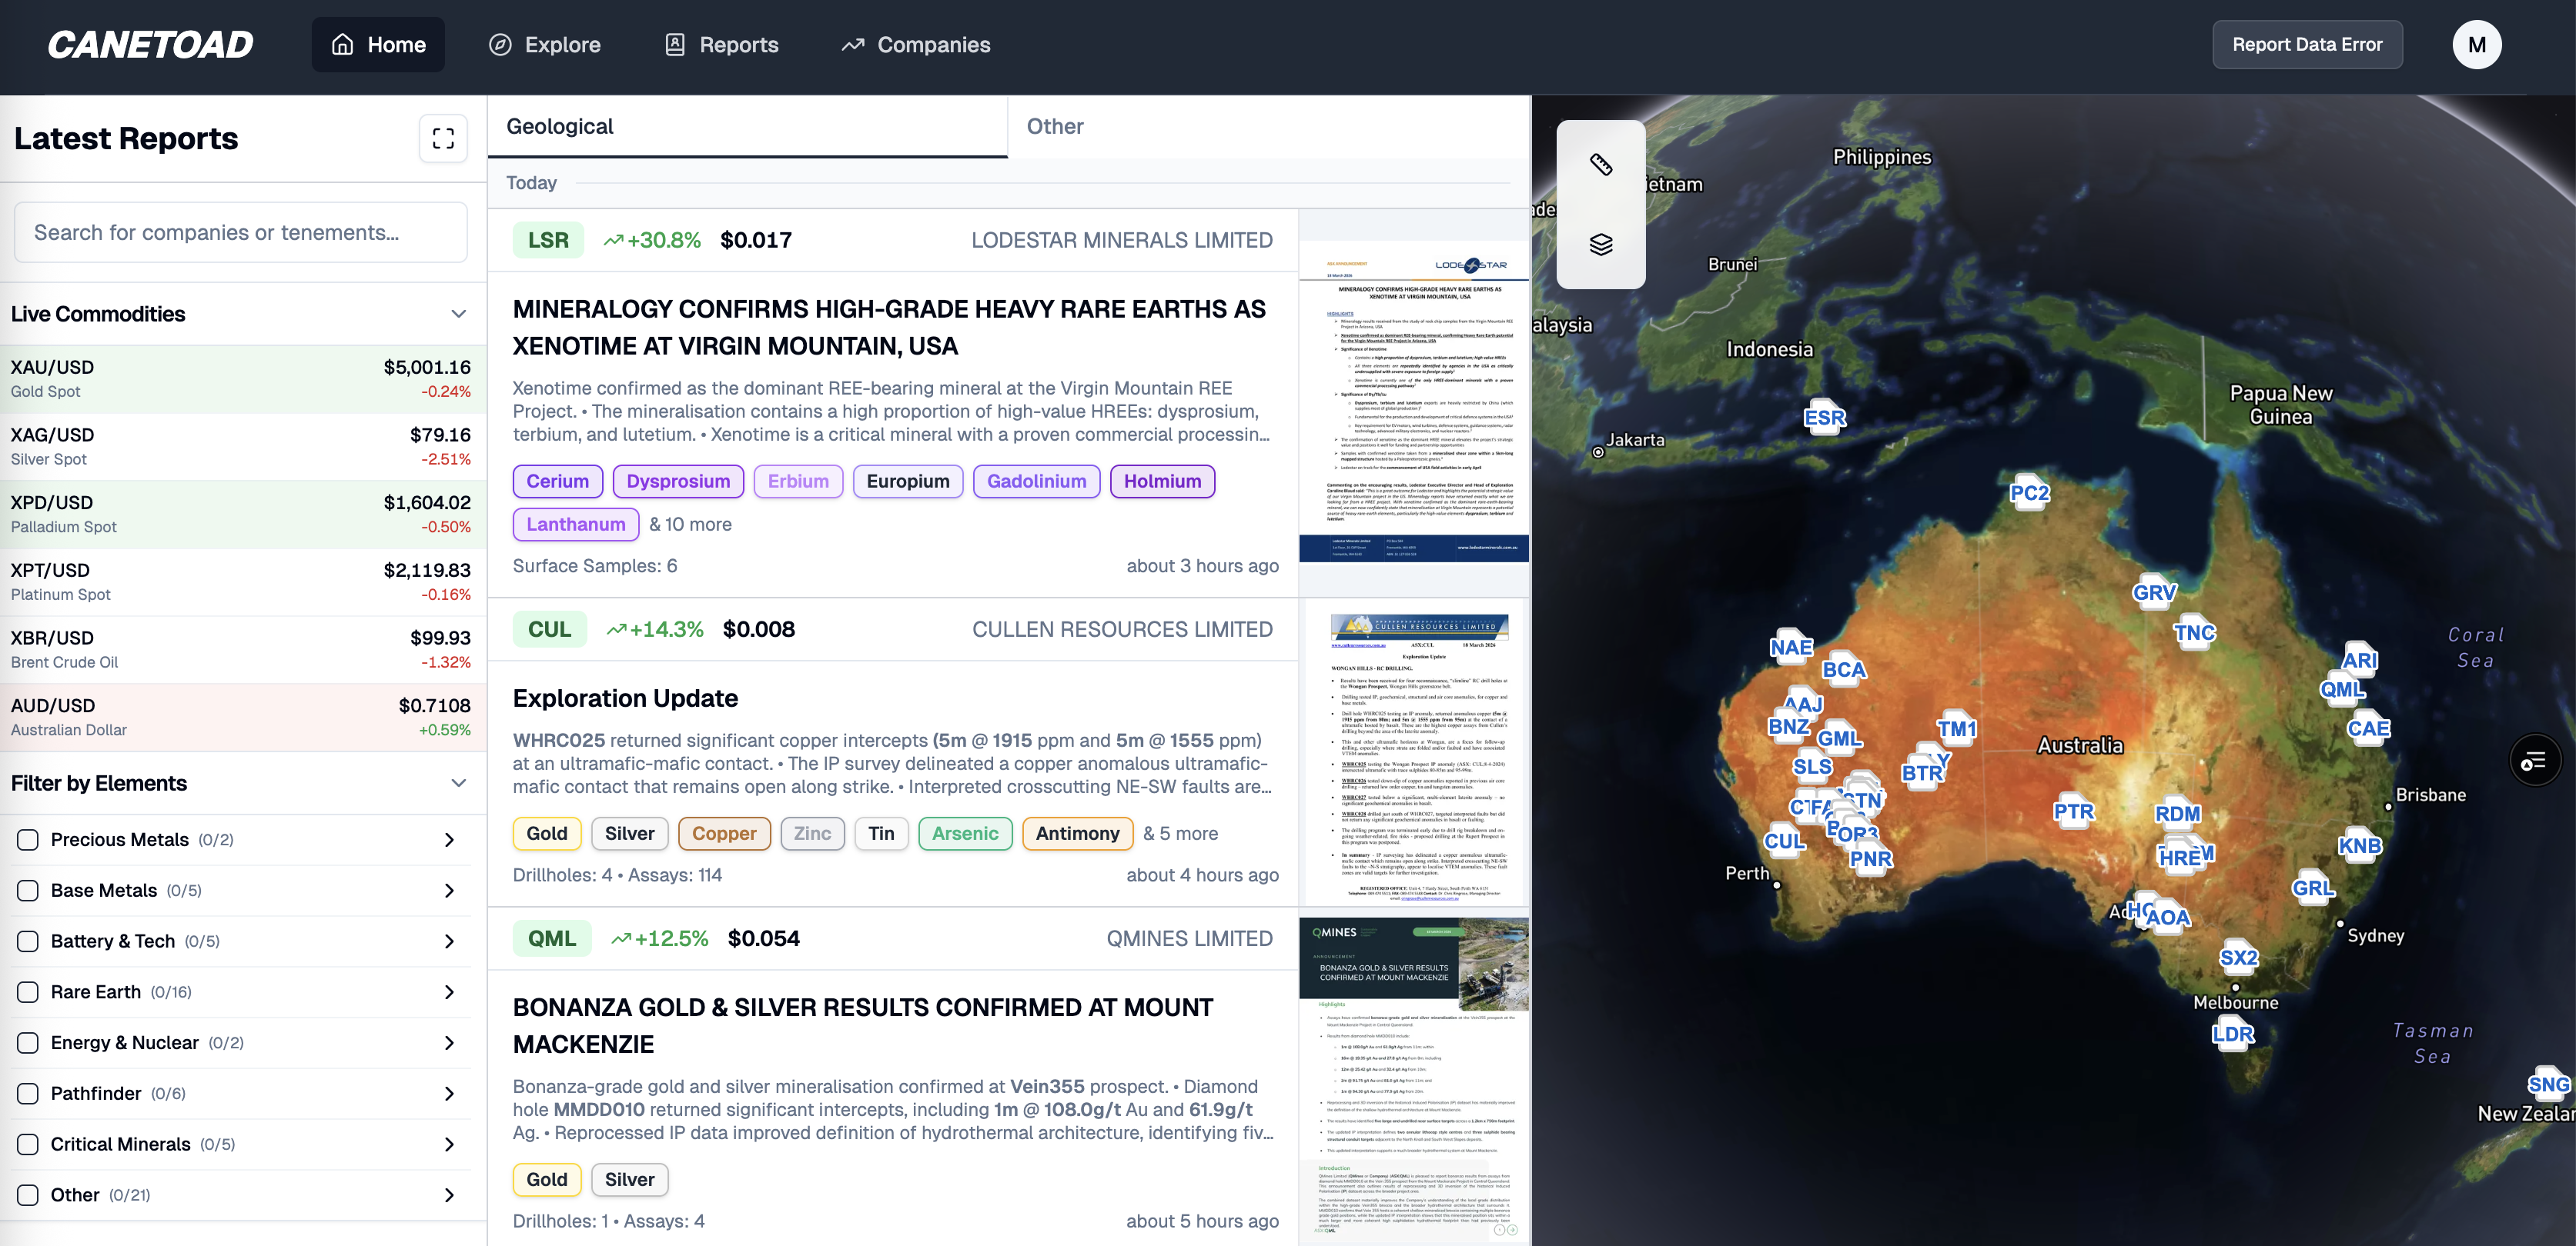
Task: Tick the Critical Minerals checkbox
Action: click(28, 1144)
